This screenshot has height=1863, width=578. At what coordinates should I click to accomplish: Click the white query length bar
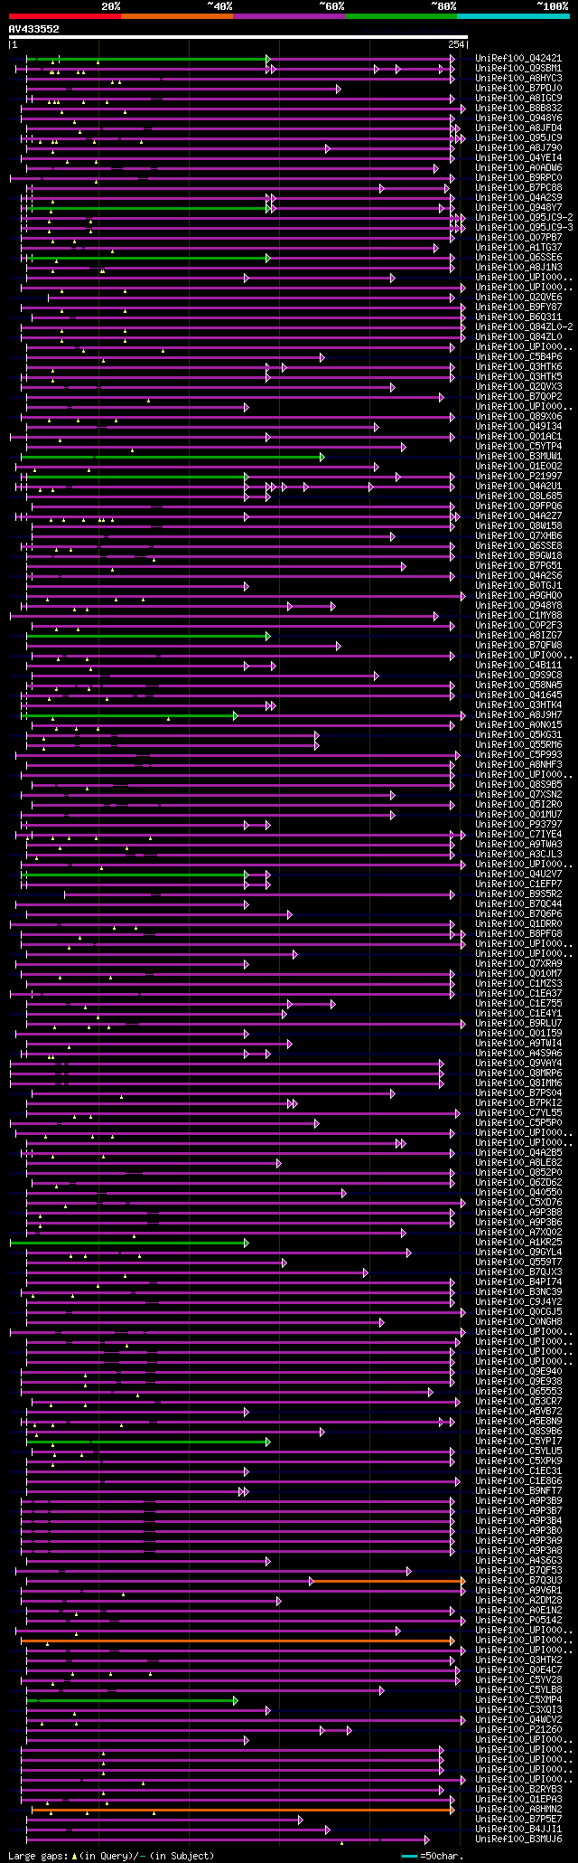pyautogui.click(x=238, y=37)
